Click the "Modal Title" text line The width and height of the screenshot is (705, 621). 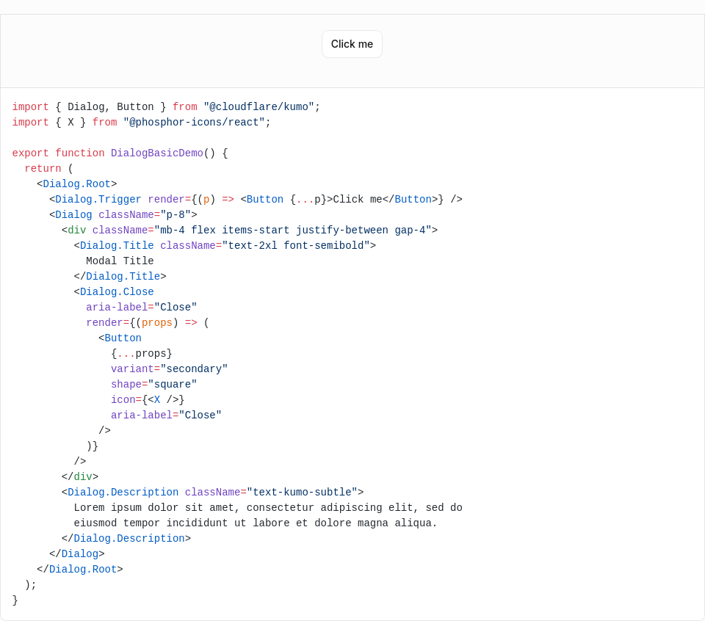120,261
